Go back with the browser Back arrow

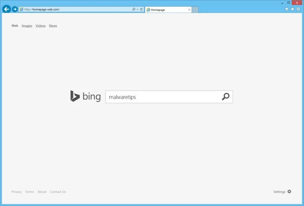[6, 9]
